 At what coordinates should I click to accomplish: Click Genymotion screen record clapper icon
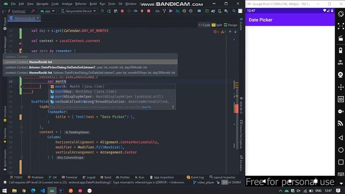[x=341, y=38]
